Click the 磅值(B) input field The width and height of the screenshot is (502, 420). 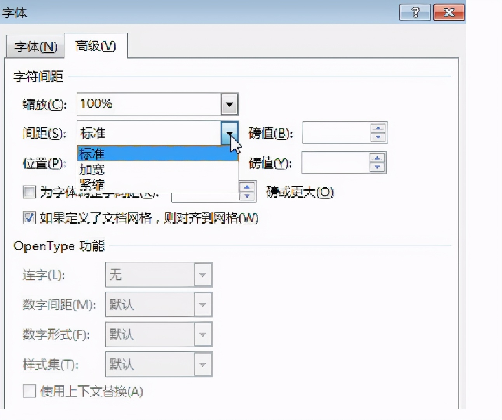336,133
